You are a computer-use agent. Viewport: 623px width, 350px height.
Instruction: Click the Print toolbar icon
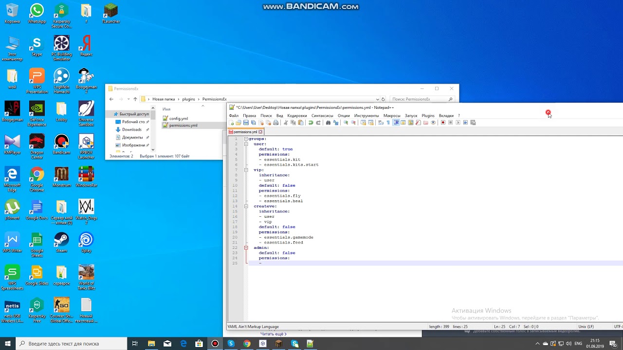coord(276,122)
